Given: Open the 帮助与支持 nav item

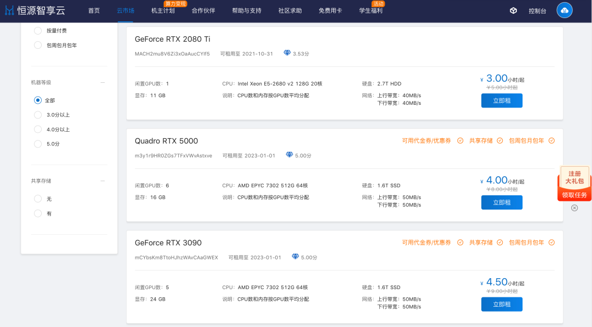Looking at the screenshot, I should pos(247,10).
